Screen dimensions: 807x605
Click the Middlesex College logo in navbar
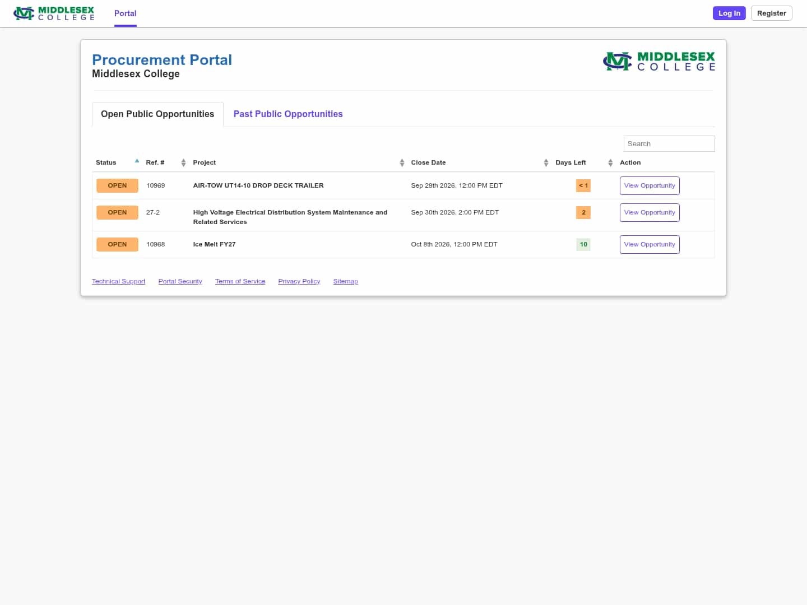pos(54,13)
